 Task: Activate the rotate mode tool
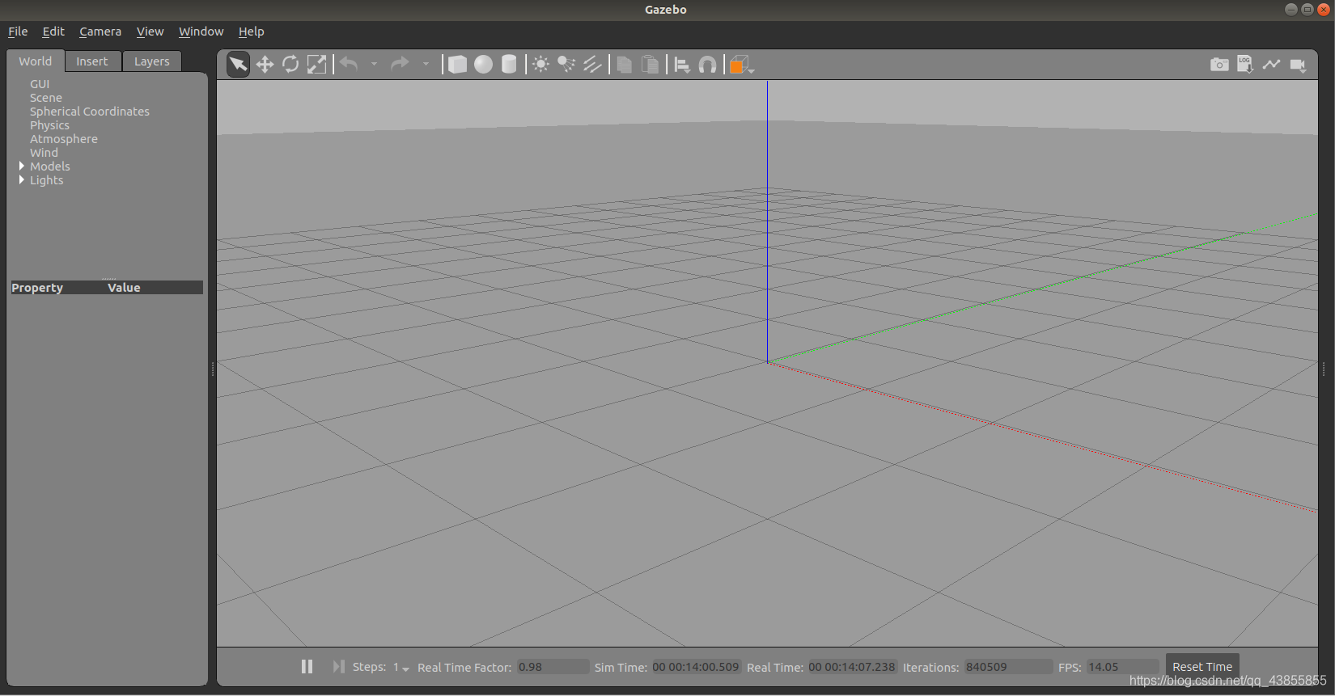(x=290, y=65)
